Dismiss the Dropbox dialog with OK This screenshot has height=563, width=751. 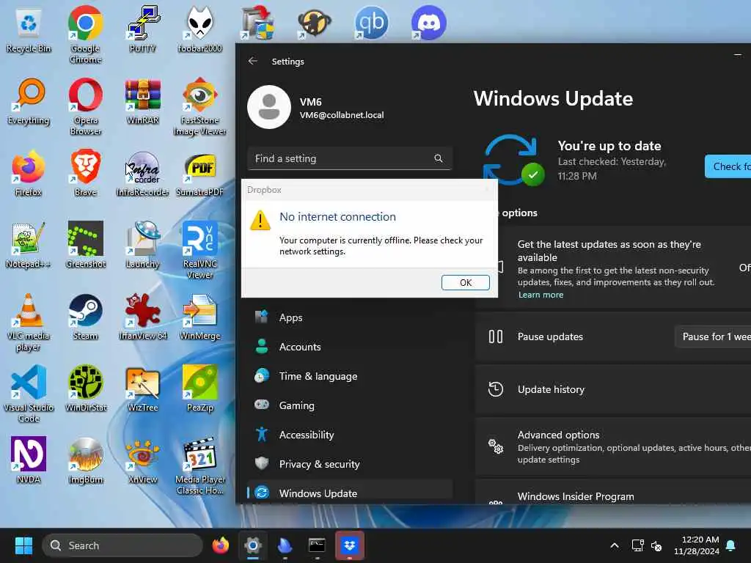(465, 282)
